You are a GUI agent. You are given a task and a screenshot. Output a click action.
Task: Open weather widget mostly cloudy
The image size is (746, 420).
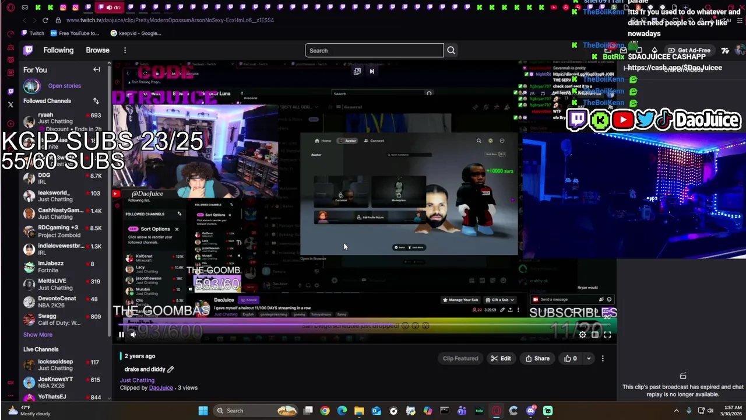[x=29, y=411]
